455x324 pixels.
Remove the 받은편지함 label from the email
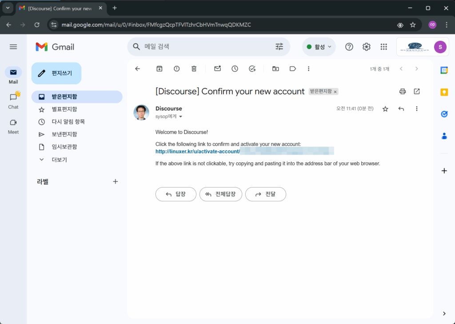pos(335,92)
